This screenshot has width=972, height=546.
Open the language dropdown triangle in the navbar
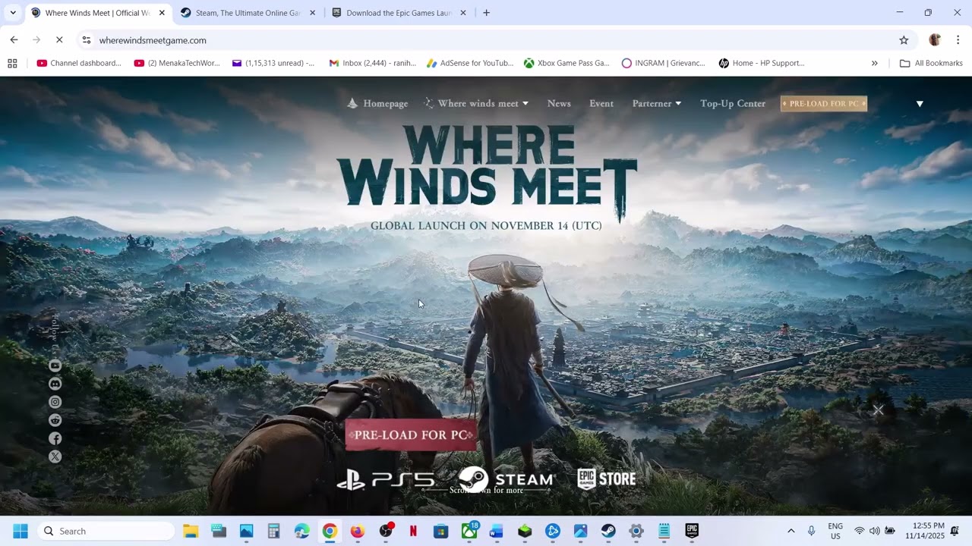920,104
